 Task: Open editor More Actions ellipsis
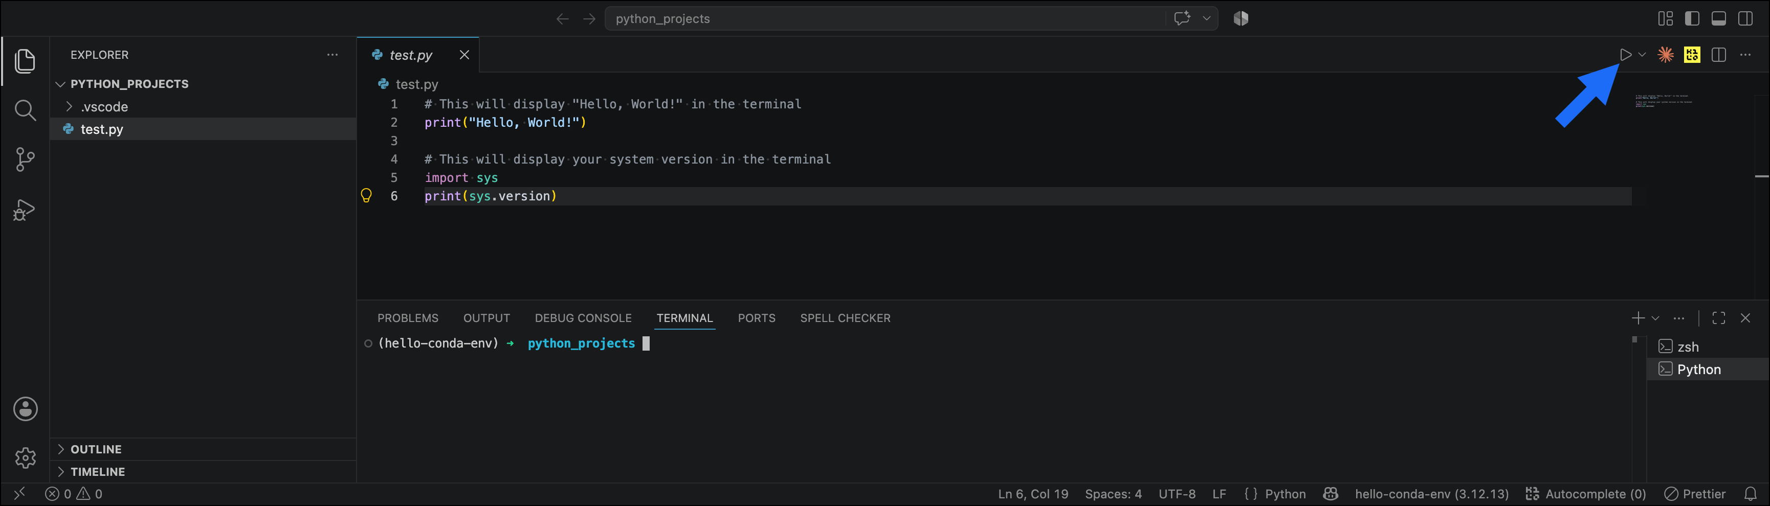pos(1745,55)
